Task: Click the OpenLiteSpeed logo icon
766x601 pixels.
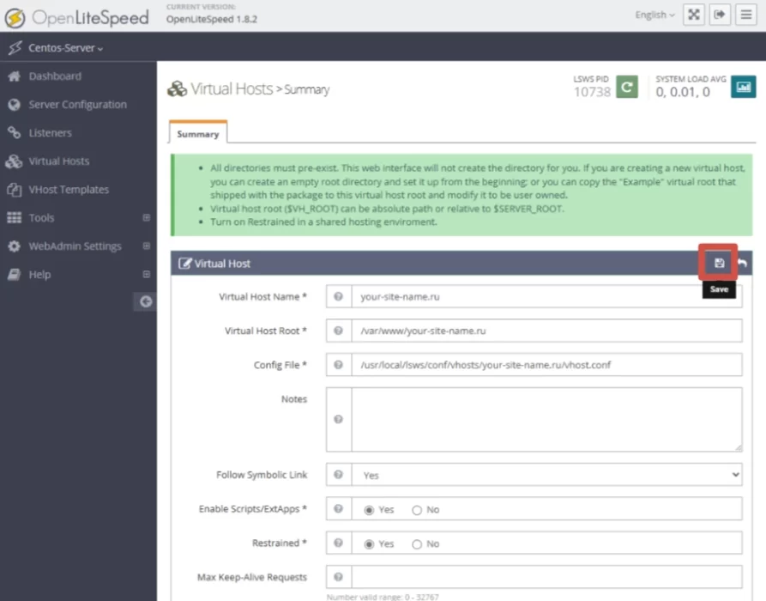Action: [x=15, y=18]
